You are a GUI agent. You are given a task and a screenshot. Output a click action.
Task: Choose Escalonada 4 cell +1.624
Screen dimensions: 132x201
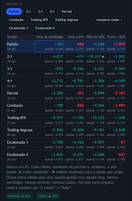pyautogui.click(x=49, y=157)
